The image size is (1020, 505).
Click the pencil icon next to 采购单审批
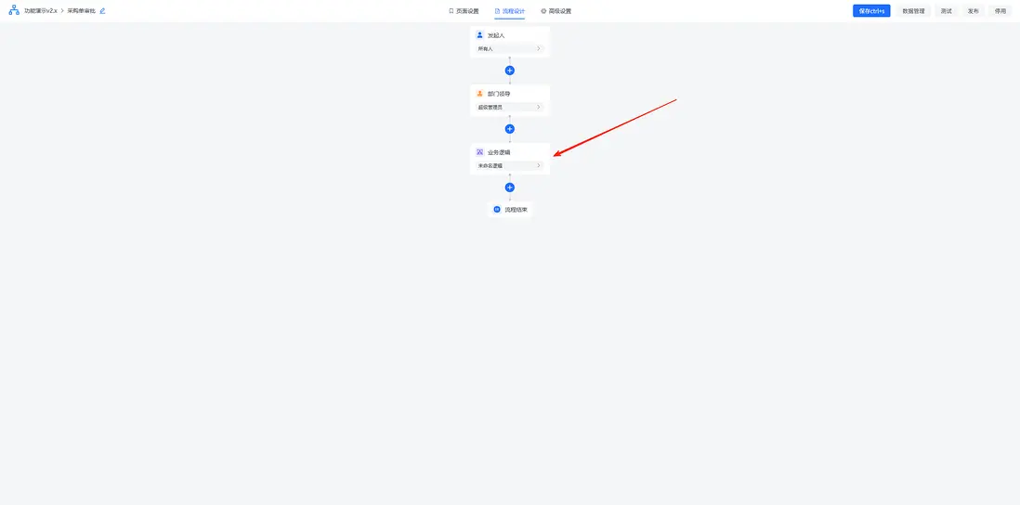(102, 11)
